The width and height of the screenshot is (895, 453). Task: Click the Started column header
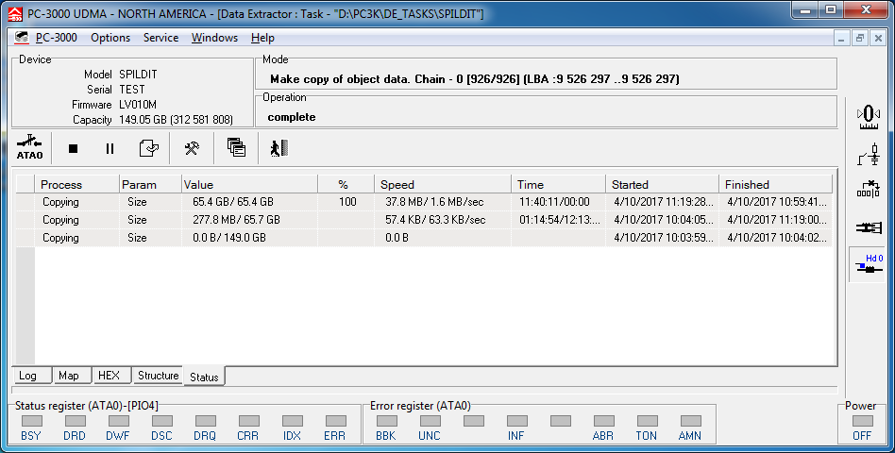pyautogui.click(x=662, y=184)
